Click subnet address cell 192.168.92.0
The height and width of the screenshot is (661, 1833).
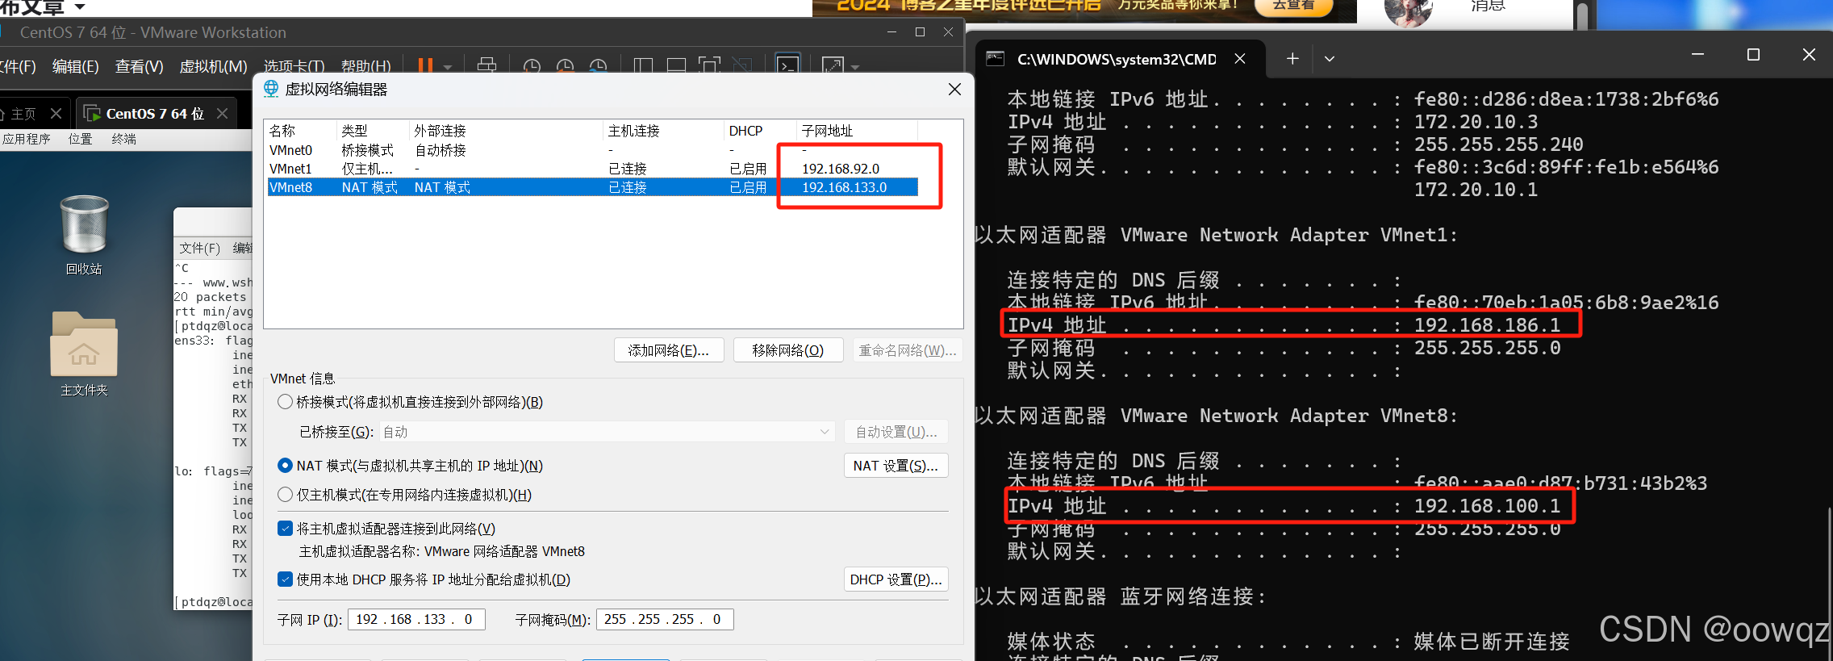[x=841, y=169]
